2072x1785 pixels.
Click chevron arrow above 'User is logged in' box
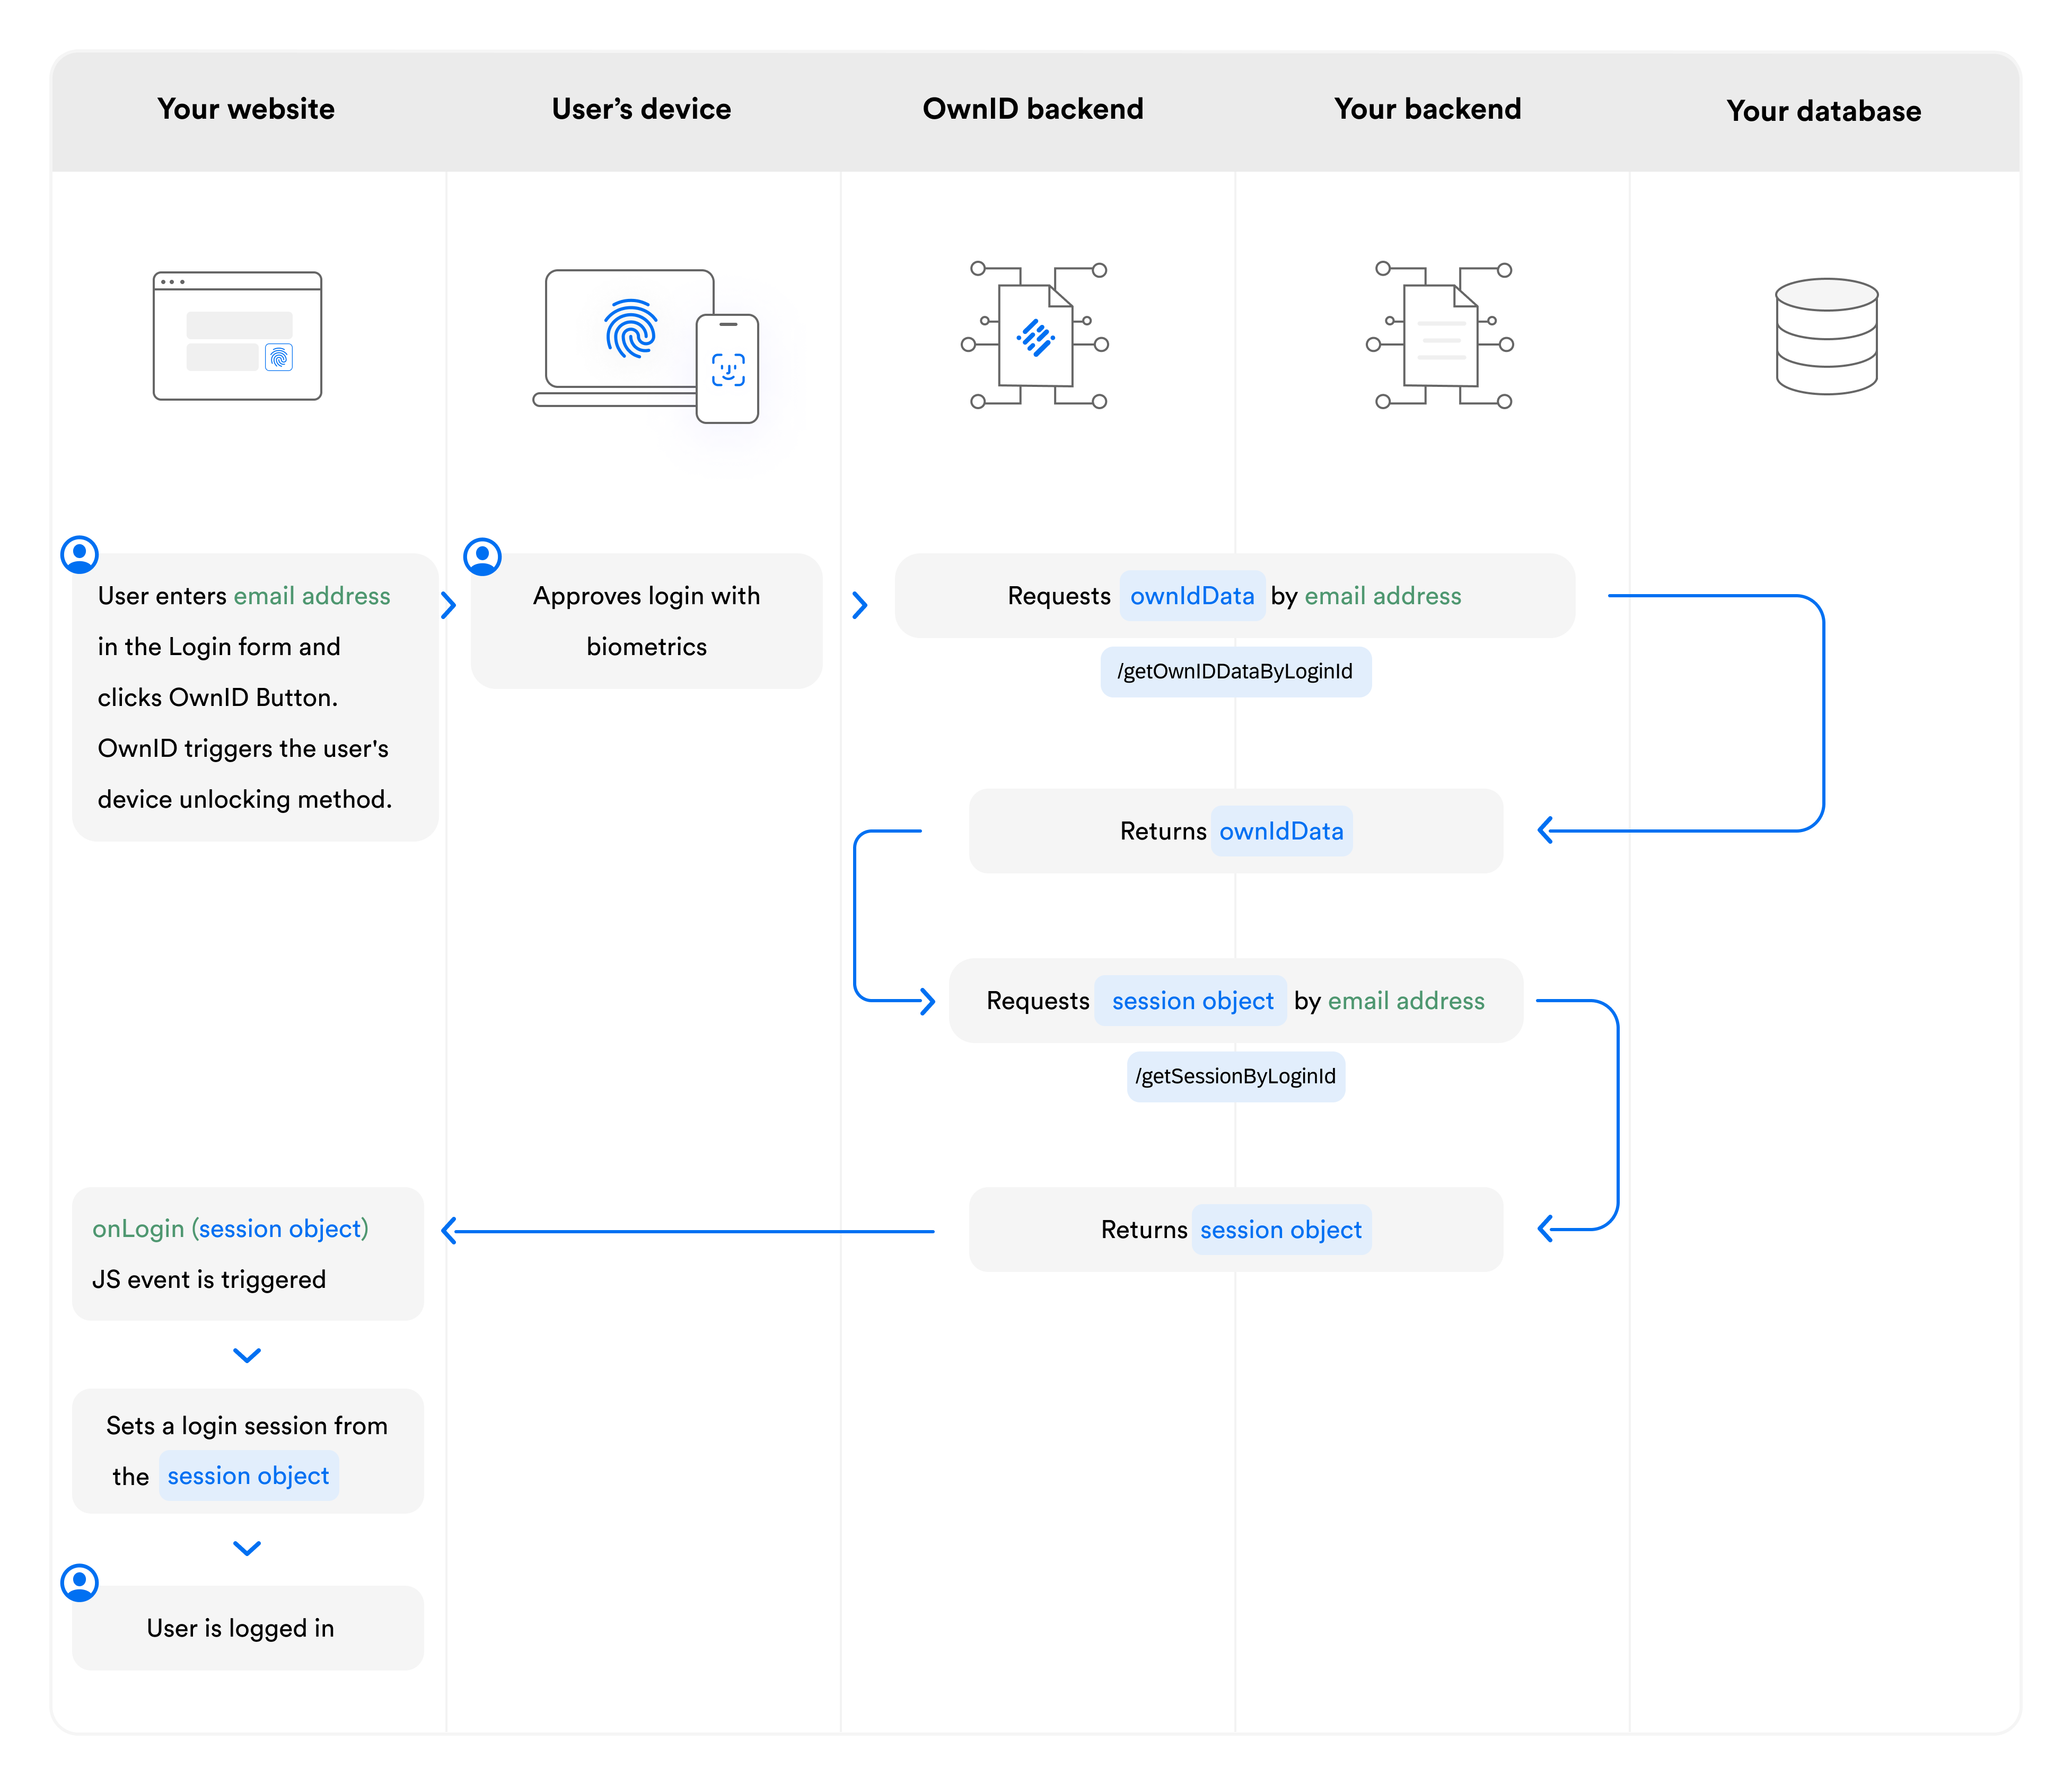click(x=247, y=1548)
